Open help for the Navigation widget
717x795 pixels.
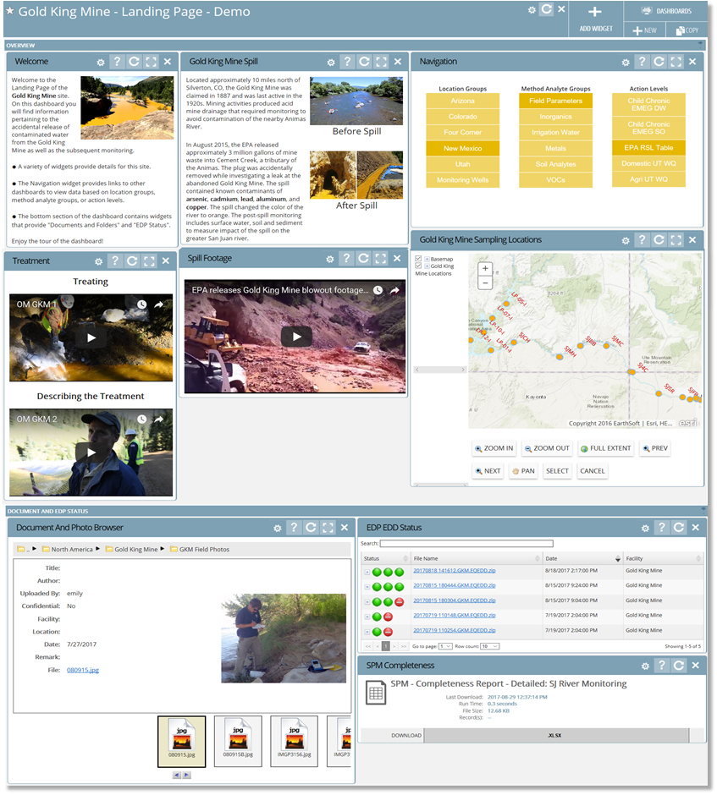(642, 62)
